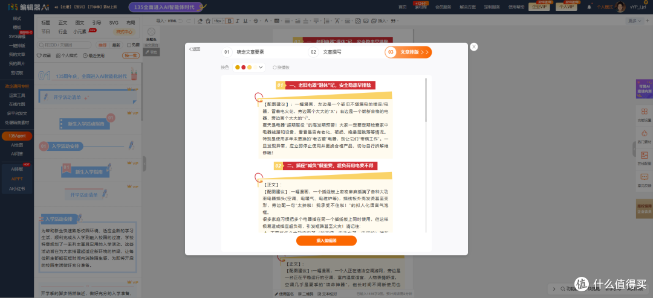Open 135Agent in left sidebar
The height and width of the screenshot is (298, 653).
pyautogui.click(x=17, y=136)
